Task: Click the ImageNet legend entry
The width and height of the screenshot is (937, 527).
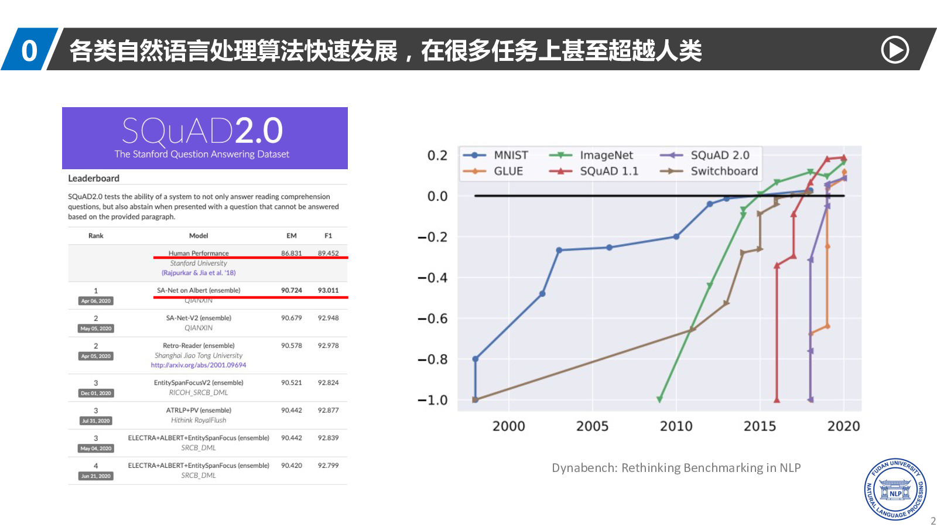Action: click(x=591, y=155)
